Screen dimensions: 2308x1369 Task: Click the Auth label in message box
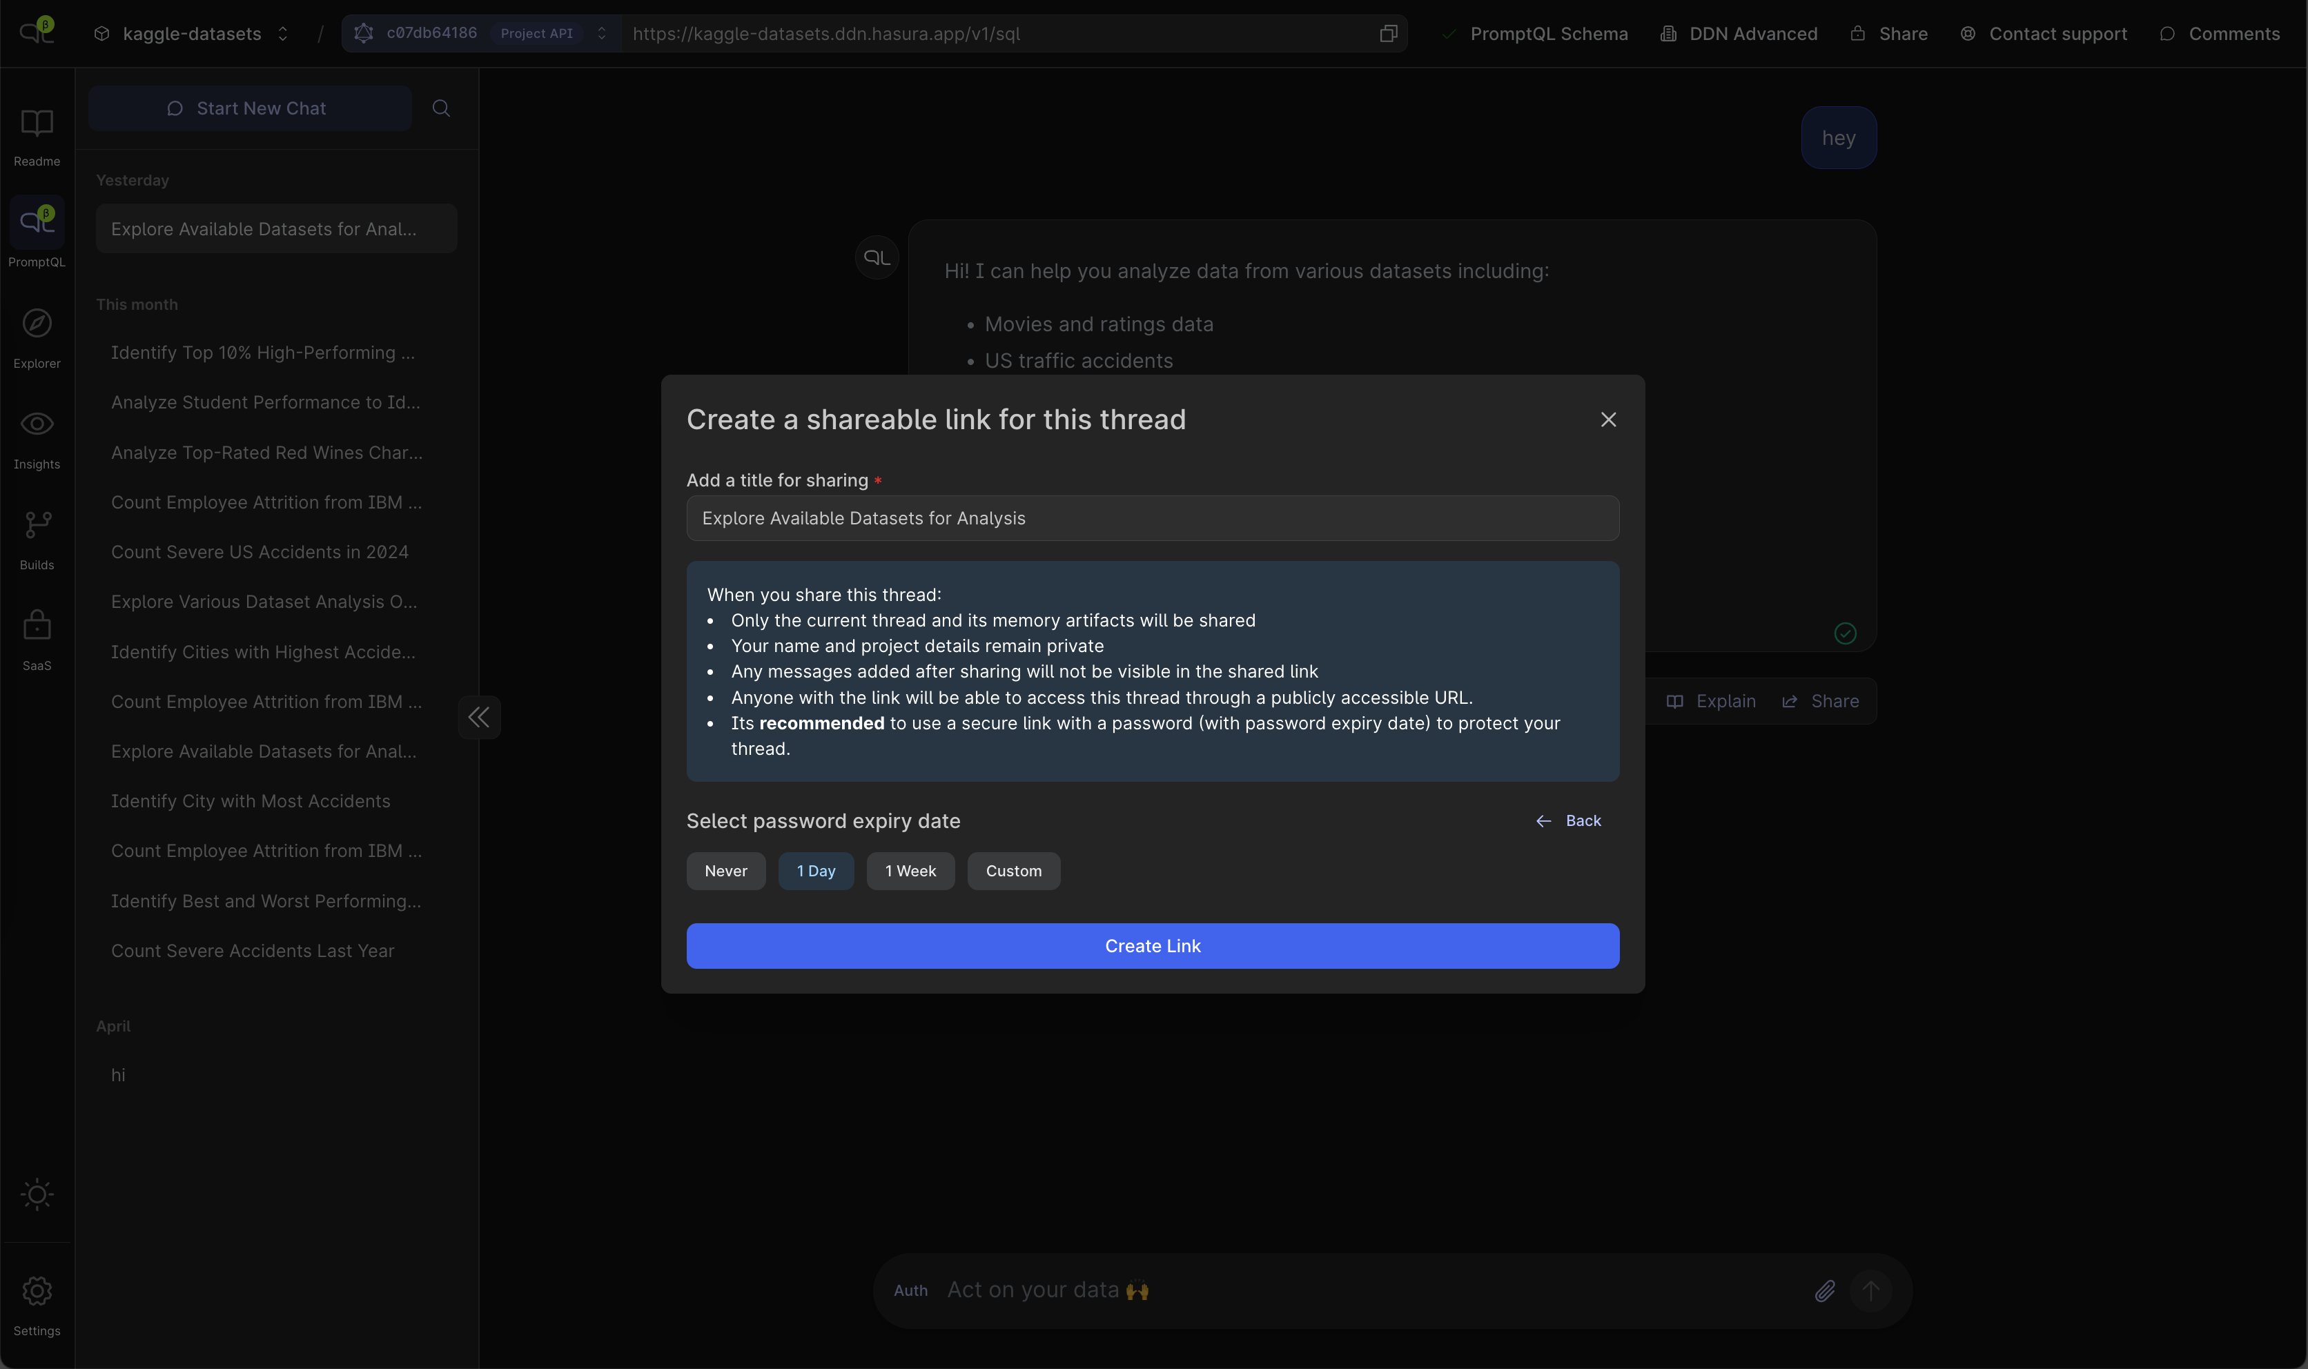point(910,1290)
